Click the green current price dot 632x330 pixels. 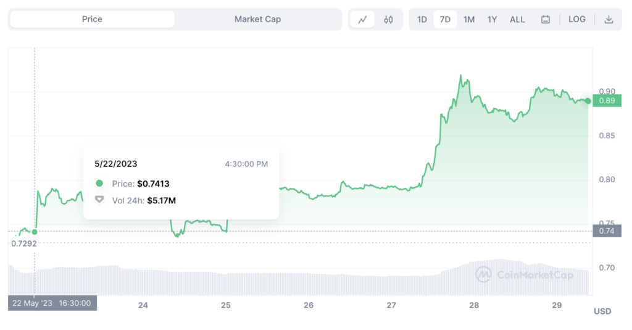(x=588, y=101)
